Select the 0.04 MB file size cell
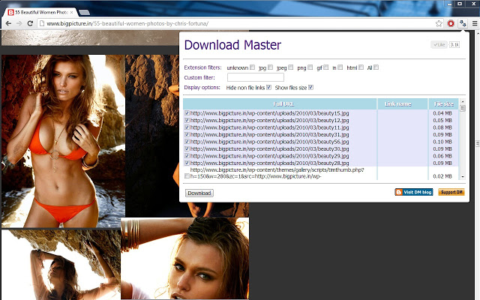Screen dimensions: 480x300 [442, 113]
